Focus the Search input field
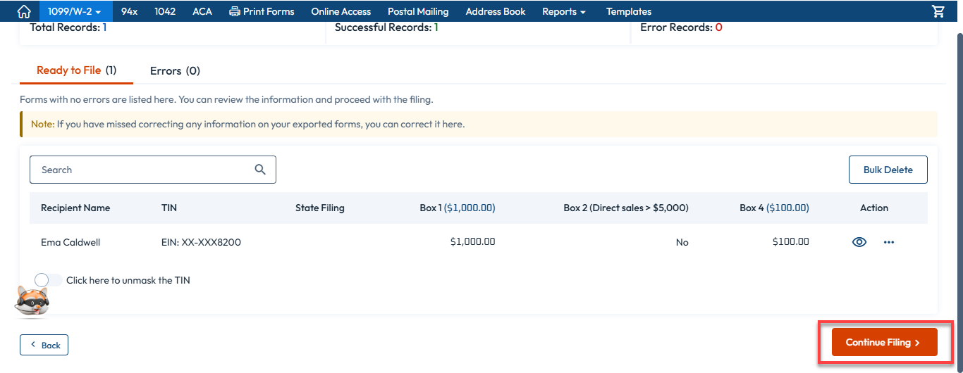 pyautogui.click(x=153, y=170)
